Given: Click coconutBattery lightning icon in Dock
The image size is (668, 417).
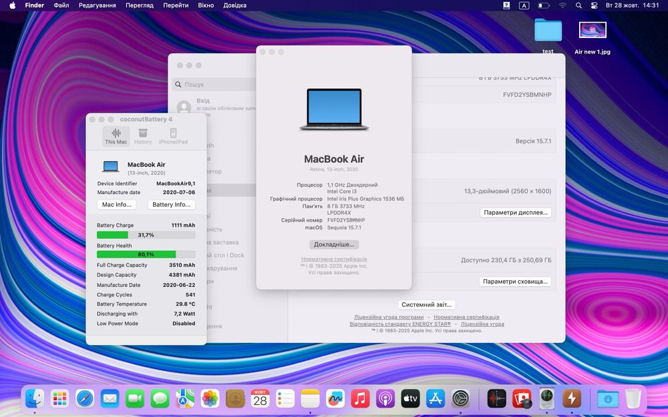Looking at the screenshot, I should click(572, 399).
